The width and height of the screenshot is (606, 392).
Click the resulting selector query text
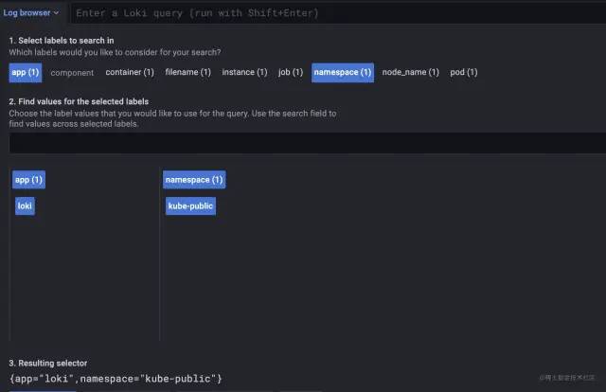pyautogui.click(x=116, y=379)
